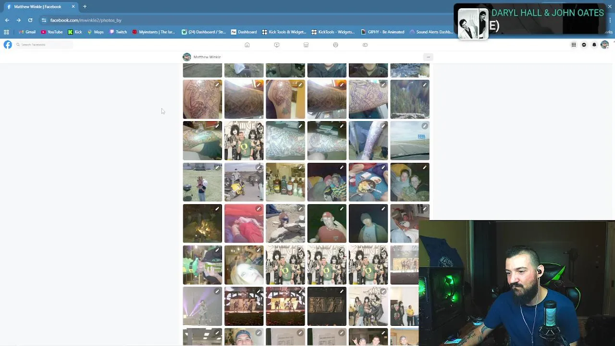Open the Sound Alerts Dashboard bookmark
This screenshot has height=346, width=615.
(430, 32)
